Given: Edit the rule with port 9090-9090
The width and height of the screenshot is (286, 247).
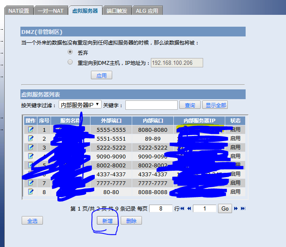Looking at the screenshot, I should pyautogui.click(x=31, y=156).
